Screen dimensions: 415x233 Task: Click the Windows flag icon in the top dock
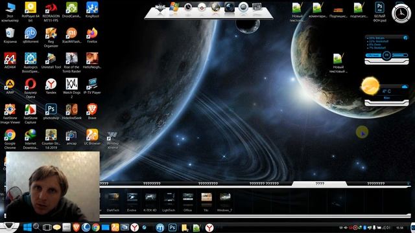coord(174,7)
